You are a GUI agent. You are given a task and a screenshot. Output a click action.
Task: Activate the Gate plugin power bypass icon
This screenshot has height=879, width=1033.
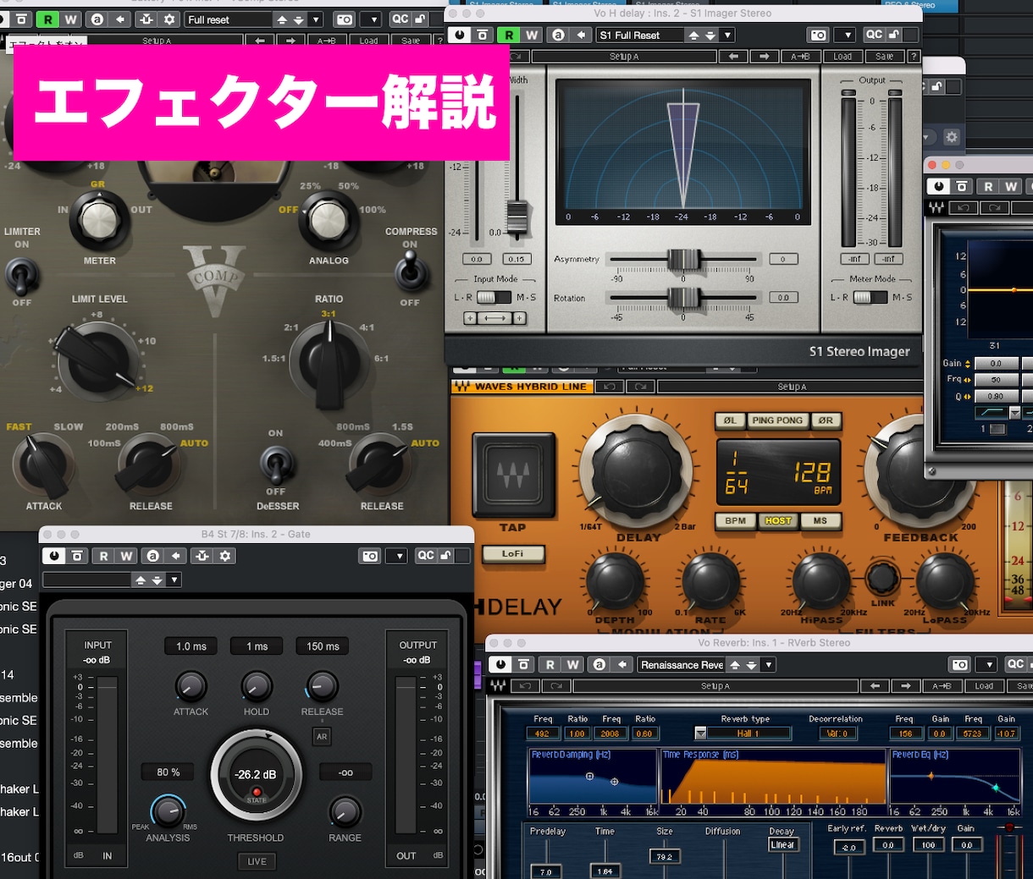coord(54,556)
